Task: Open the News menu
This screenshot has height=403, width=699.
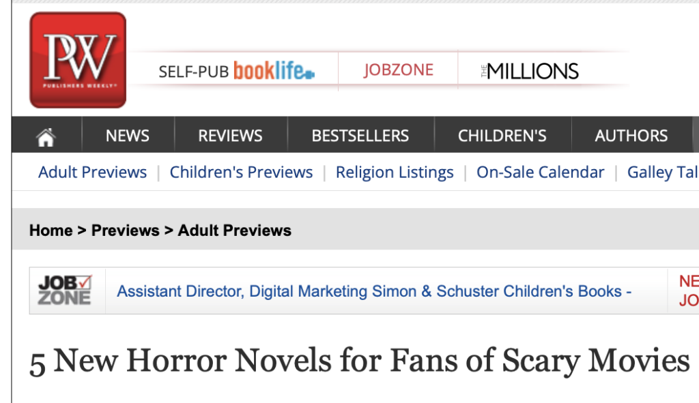Action: (128, 136)
